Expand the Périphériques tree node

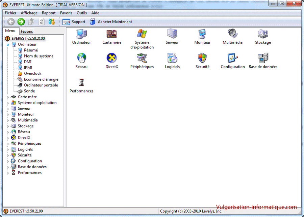tap(8, 144)
